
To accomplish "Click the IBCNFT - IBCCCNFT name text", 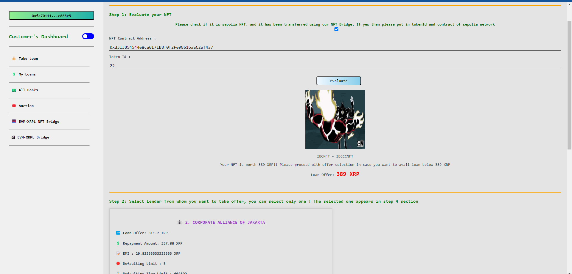I will coord(335,156).
